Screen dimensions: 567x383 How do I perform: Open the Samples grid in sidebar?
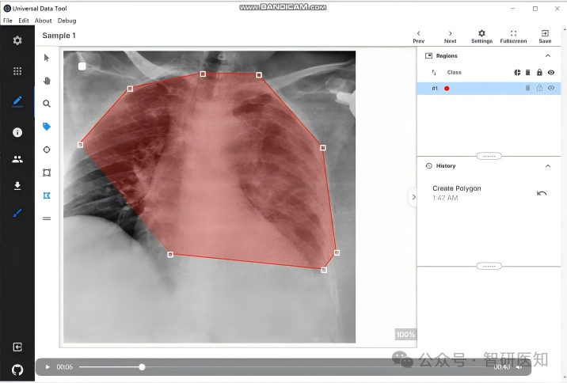click(x=17, y=71)
